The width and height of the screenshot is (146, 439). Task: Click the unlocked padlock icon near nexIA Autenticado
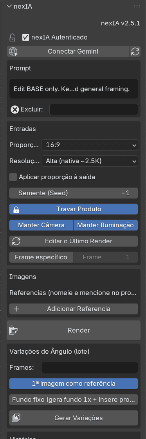point(12,37)
